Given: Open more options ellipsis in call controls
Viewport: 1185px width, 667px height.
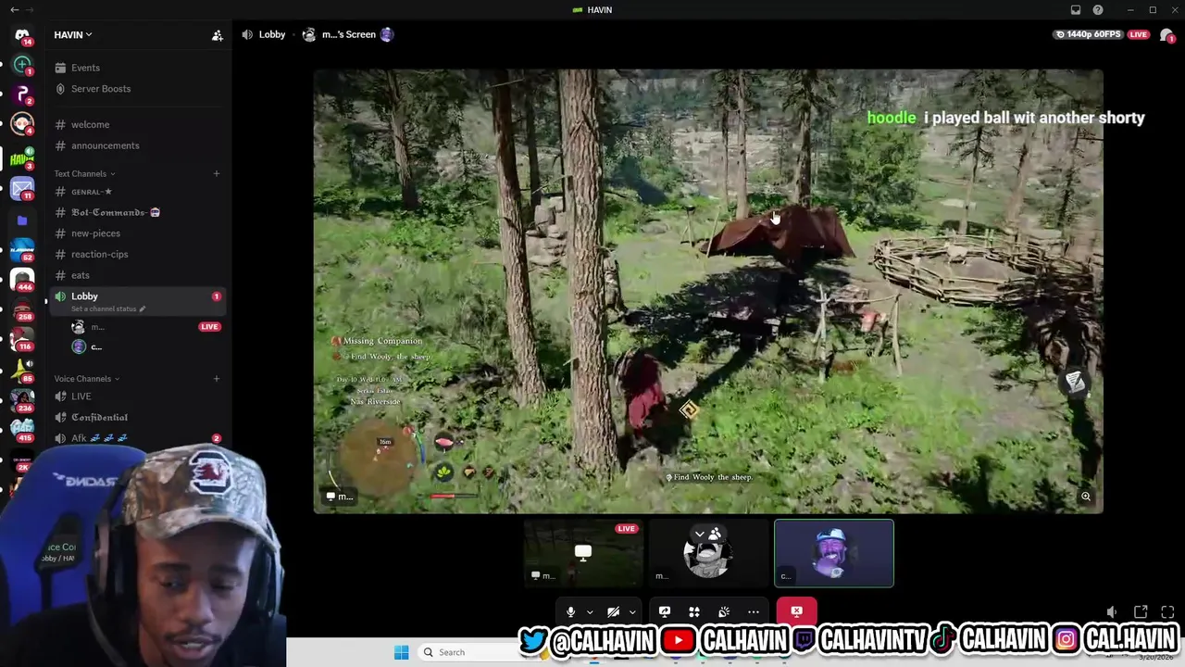Looking at the screenshot, I should click(x=754, y=611).
